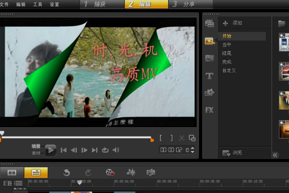Open the 工具 menu
The width and height of the screenshot is (289, 193).
coord(38,4)
